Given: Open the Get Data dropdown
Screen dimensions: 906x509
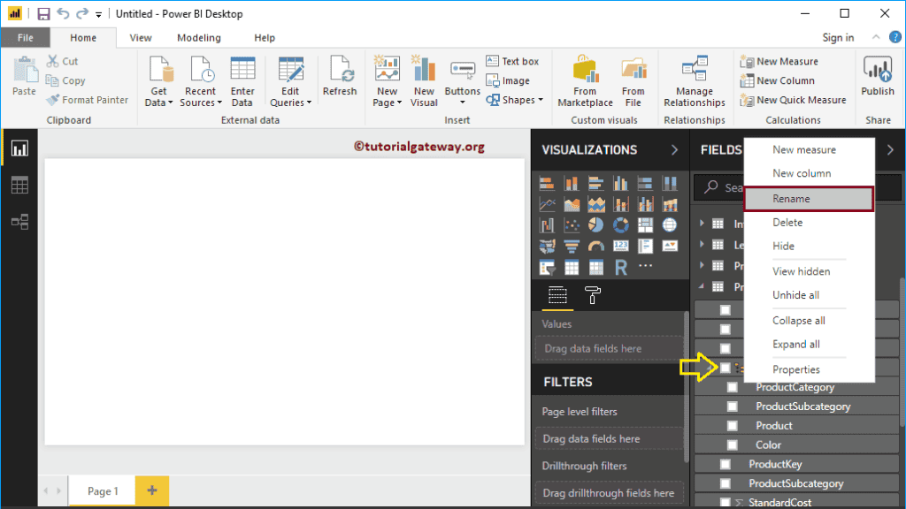Looking at the screenshot, I should point(158,96).
